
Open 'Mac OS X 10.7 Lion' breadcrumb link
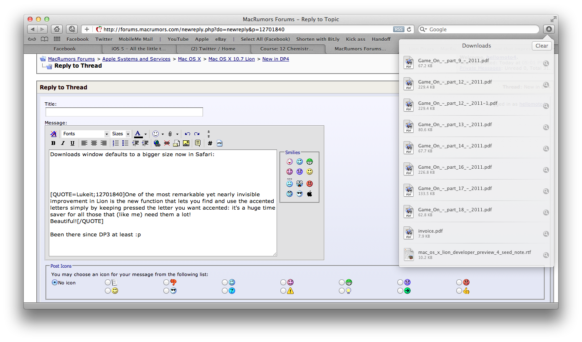point(231,59)
